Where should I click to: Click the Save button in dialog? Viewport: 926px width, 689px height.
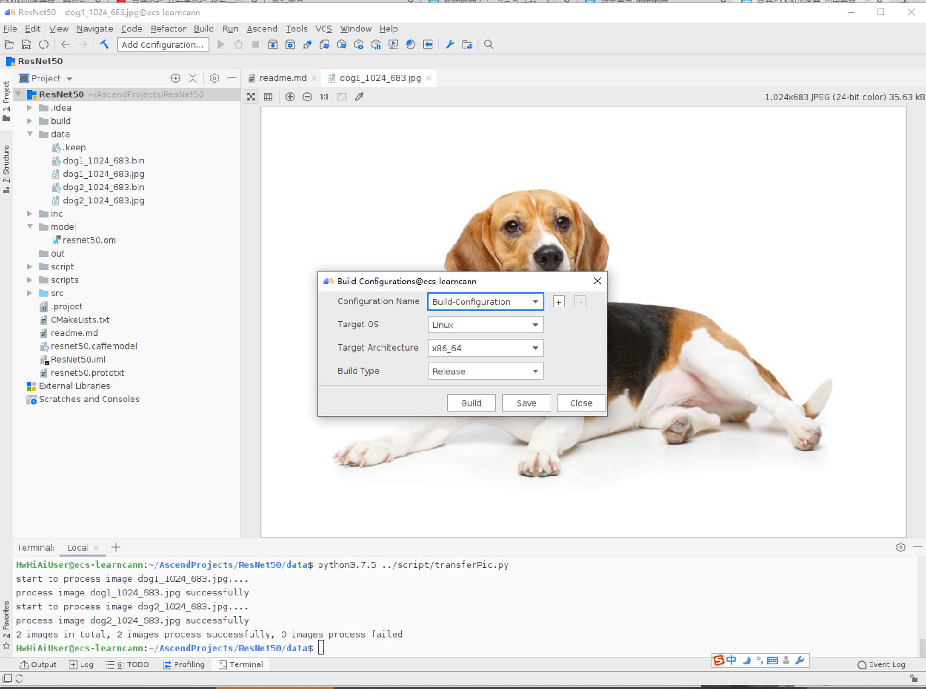526,403
